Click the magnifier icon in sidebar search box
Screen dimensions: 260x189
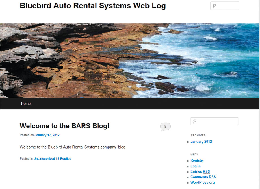click(x=195, y=121)
